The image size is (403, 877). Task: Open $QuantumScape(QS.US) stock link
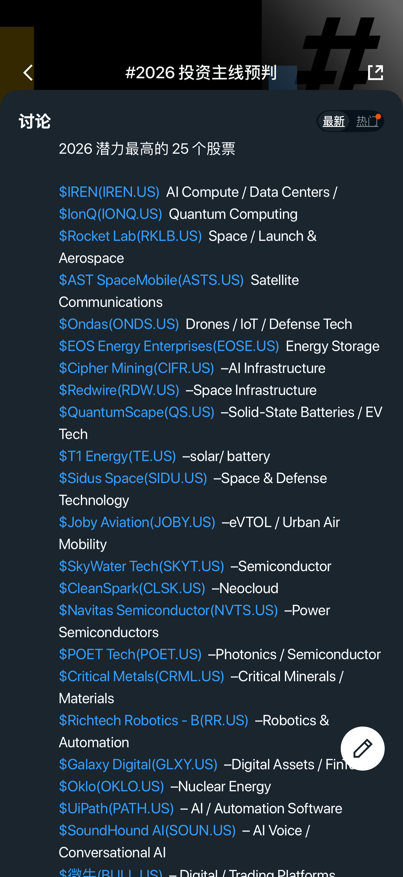[136, 412]
